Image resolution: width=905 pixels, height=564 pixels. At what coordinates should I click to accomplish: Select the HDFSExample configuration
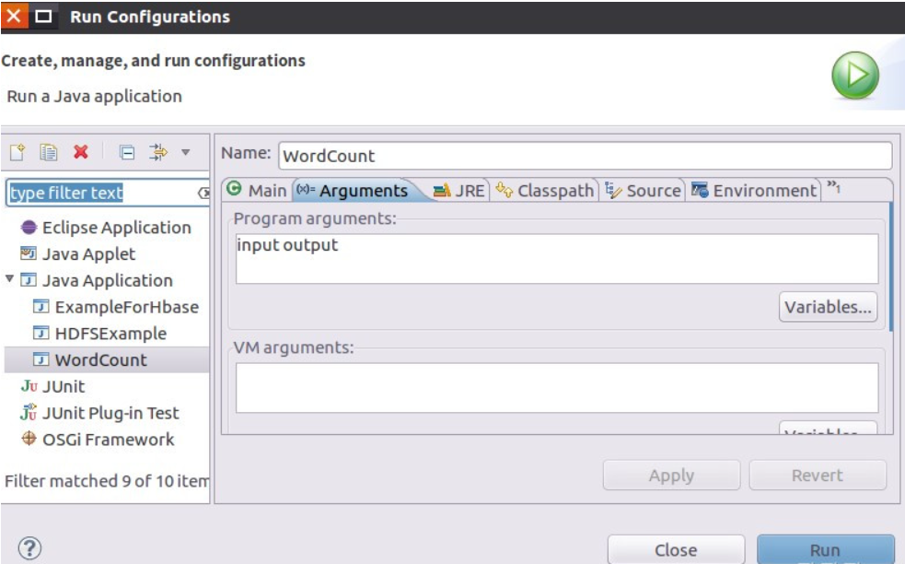tap(98, 334)
